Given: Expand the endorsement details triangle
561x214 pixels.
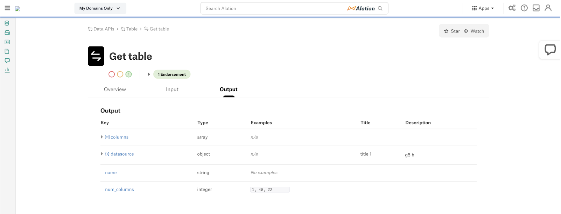Looking at the screenshot, I should (x=149, y=74).
